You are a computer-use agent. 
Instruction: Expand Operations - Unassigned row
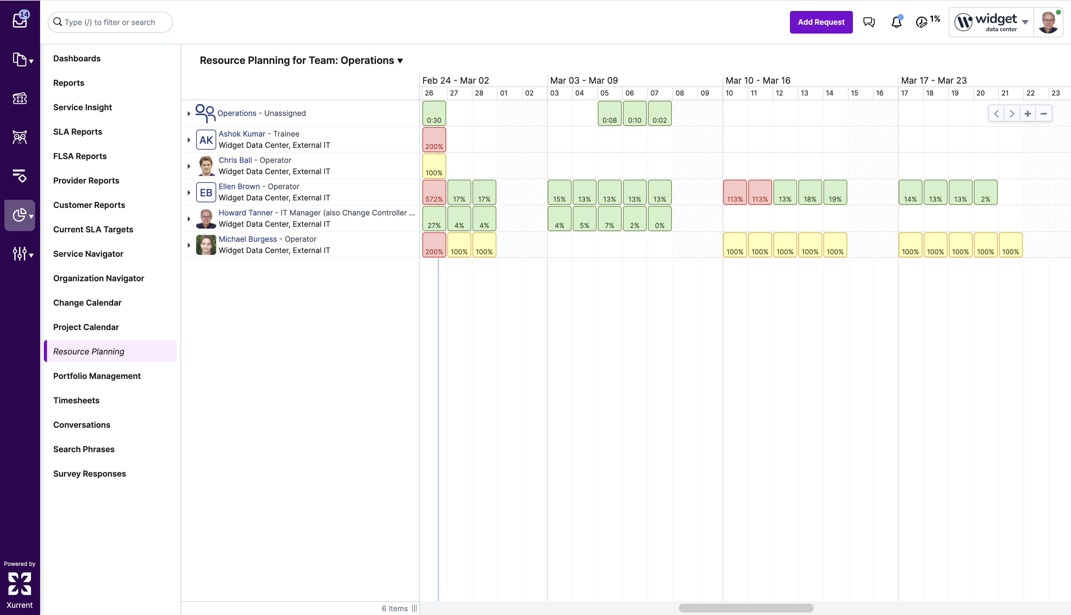[189, 114]
